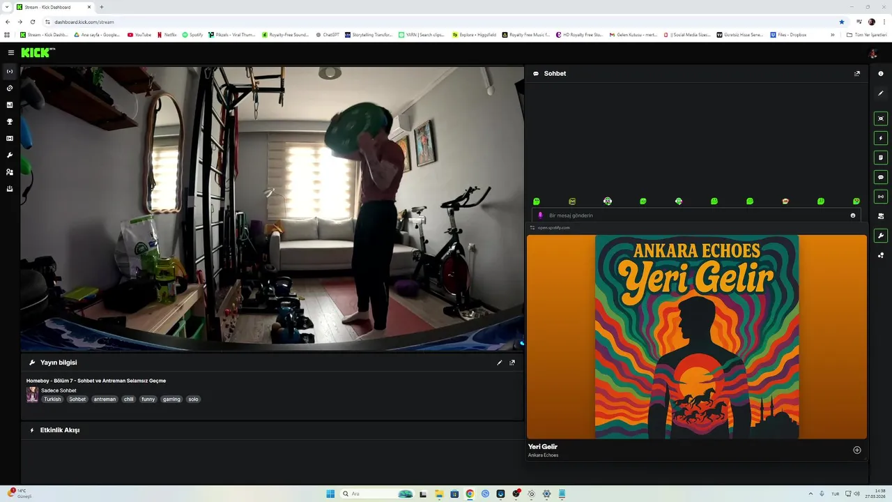Toggle the broadcast signal panel icon
This screenshot has width=892, height=502.
(x=881, y=197)
